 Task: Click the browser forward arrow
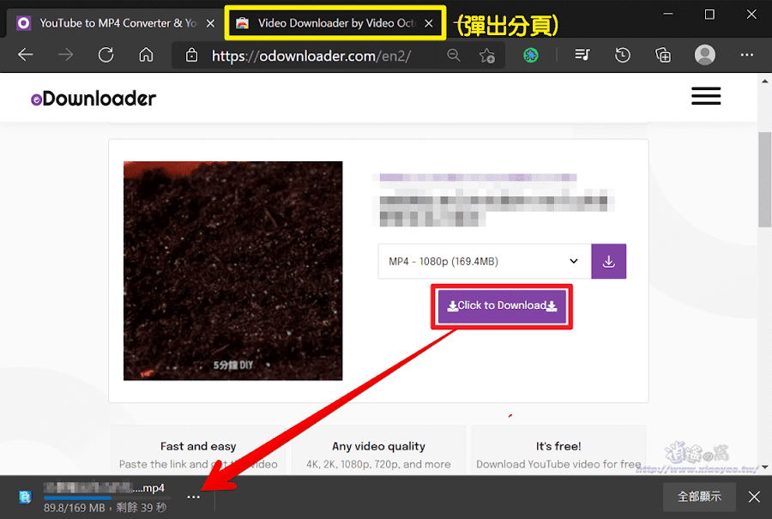tap(65, 55)
